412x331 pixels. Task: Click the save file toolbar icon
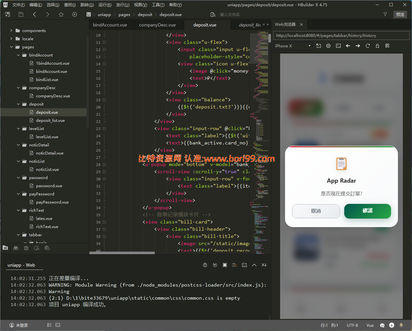[21, 14]
